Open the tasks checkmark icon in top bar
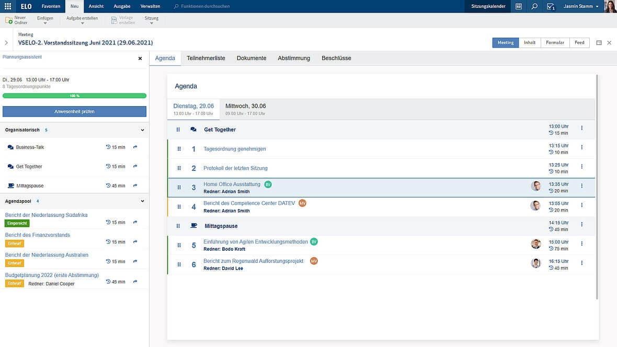617x347 pixels. (550, 6)
